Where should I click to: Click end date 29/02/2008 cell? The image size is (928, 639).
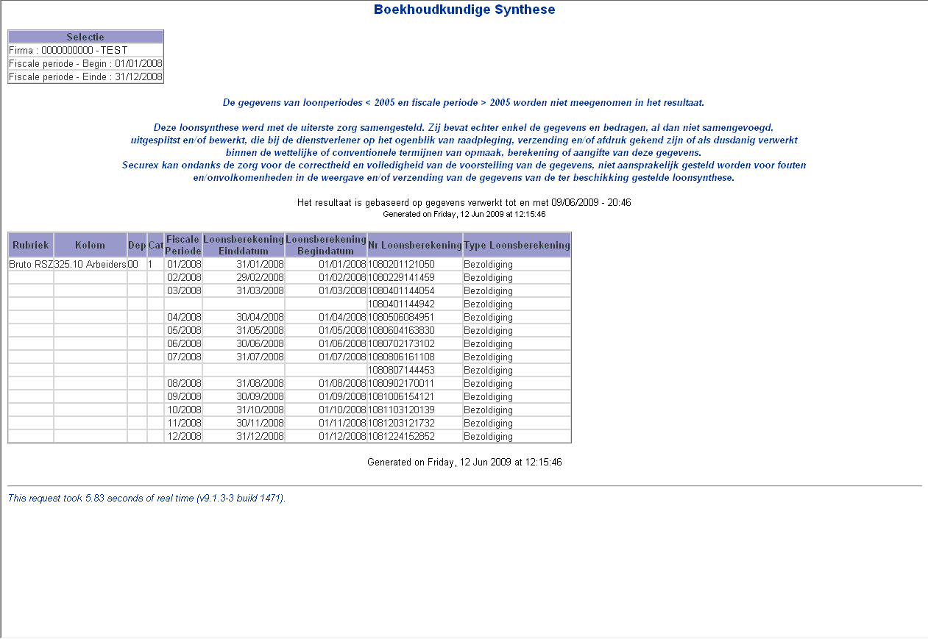(260, 278)
